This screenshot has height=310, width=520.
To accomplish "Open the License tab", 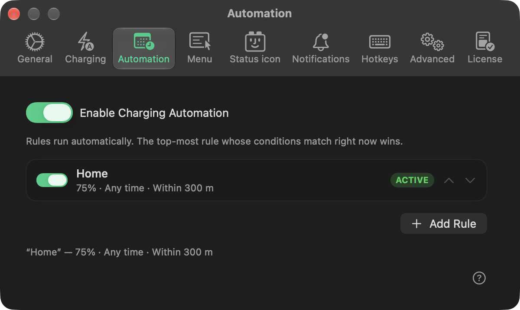I will coord(485,48).
